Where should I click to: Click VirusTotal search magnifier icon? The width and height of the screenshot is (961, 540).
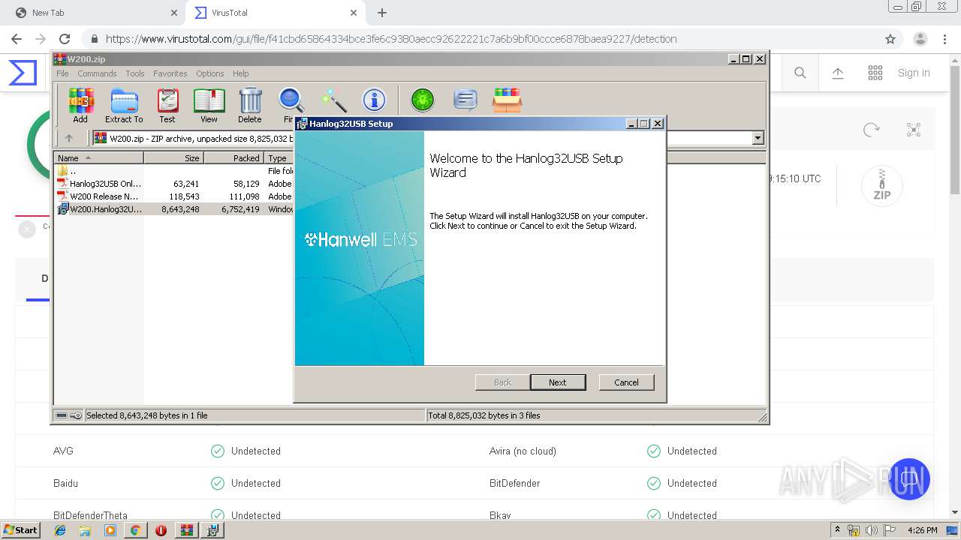[800, 73]
